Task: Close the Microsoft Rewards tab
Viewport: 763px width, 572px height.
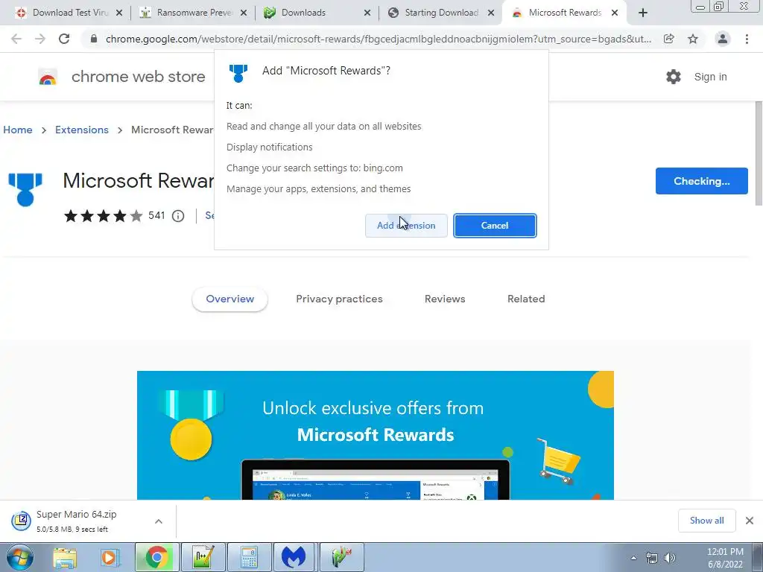Action: click(x=615, y=13)
